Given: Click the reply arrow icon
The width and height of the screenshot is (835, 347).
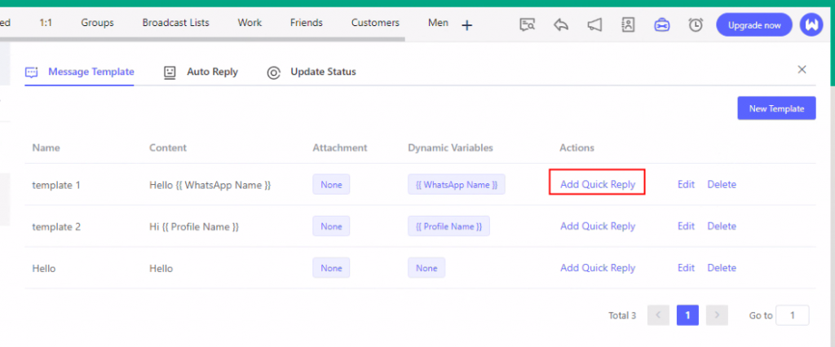Looking at the screenshot, I should pos(561,24).
